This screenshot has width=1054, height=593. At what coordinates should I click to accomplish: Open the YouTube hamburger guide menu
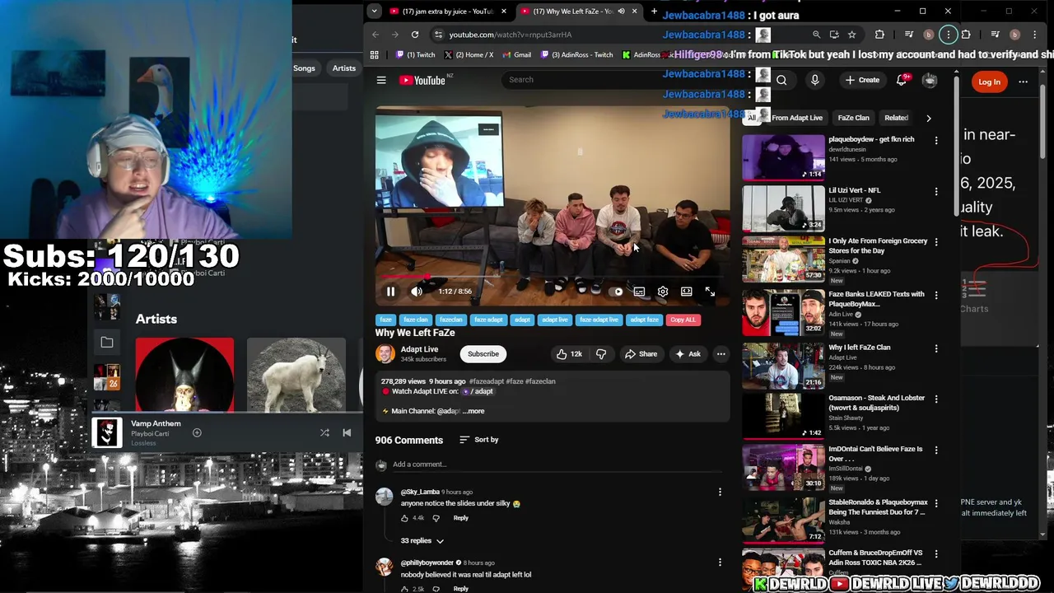[381, 80]
